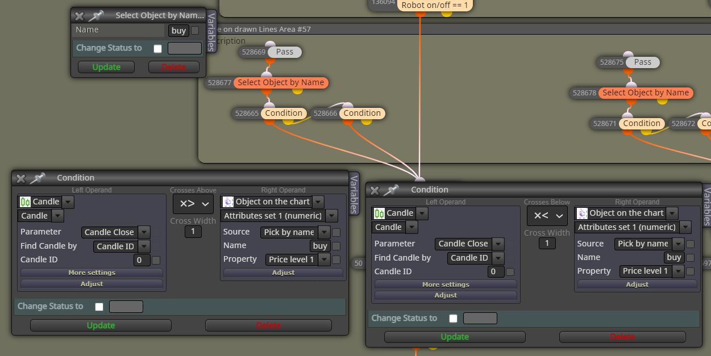The height and width of the screenshot is (356, 711).
Task: Click the status color box, Crosses Above panel
Action: [x=126, y=307]
